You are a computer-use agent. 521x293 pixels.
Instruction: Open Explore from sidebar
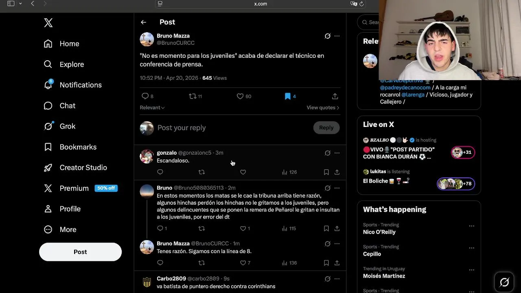(x=64, y=64)
